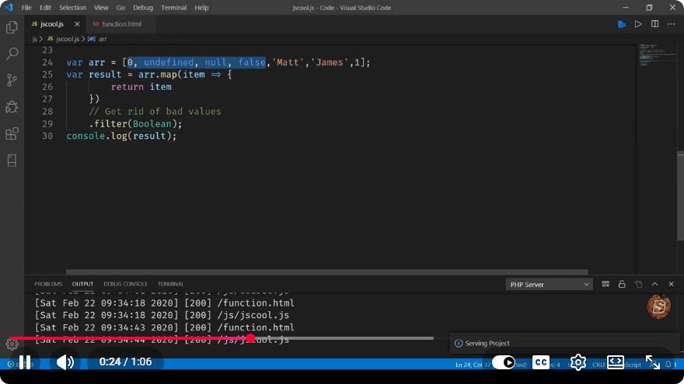Open the Go menu
The image size is (684, 384).
click(120, 8)
